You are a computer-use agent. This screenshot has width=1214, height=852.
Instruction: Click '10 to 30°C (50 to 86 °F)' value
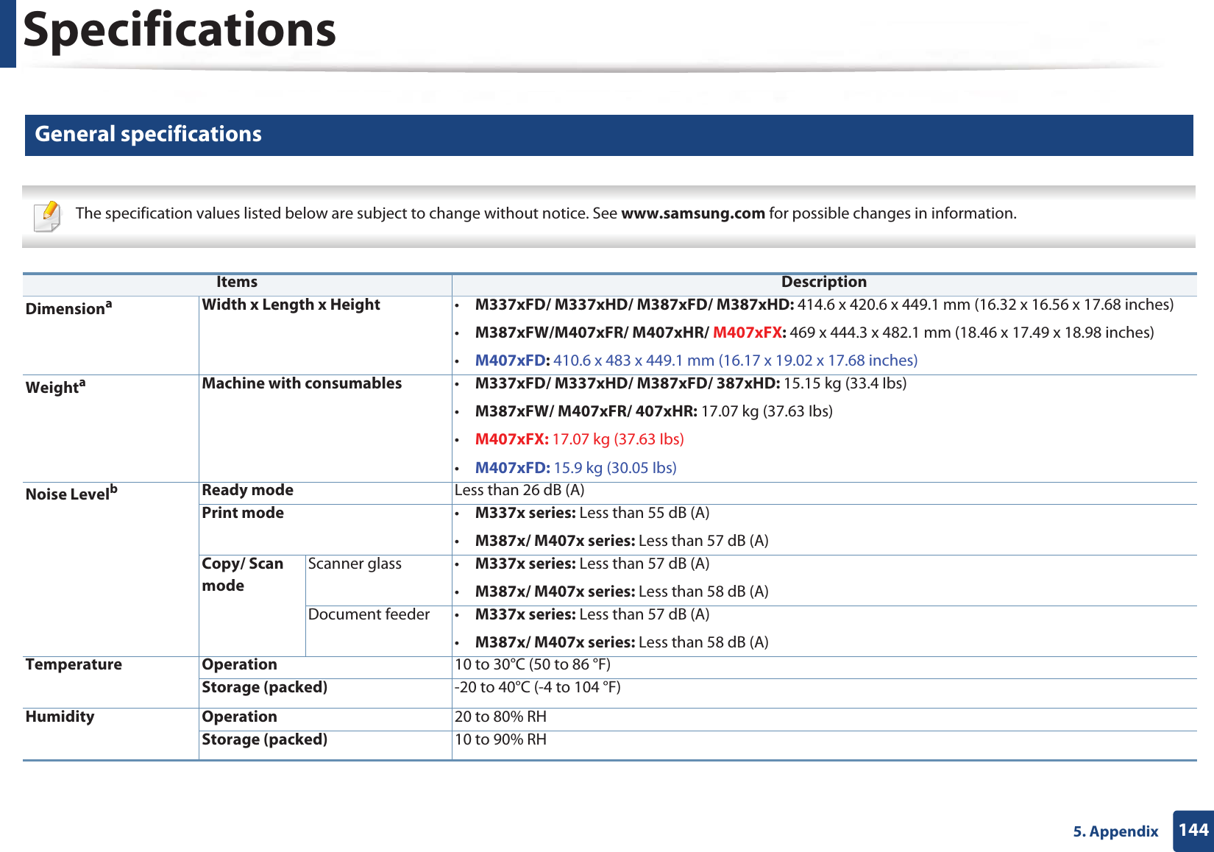click(533, 665)
